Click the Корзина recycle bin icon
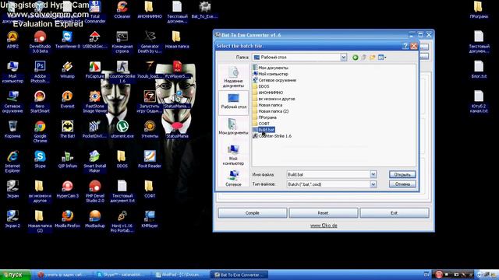Viewport: 499px width, 280px height. click(x=12, y=129)
